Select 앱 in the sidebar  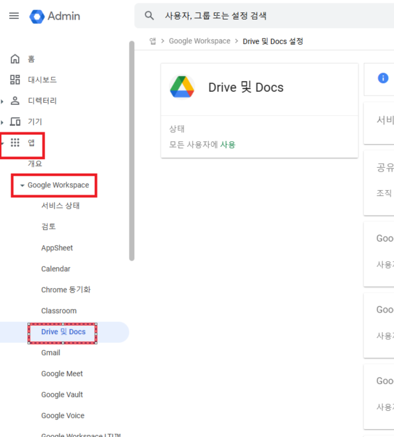[x=31, y=142]
